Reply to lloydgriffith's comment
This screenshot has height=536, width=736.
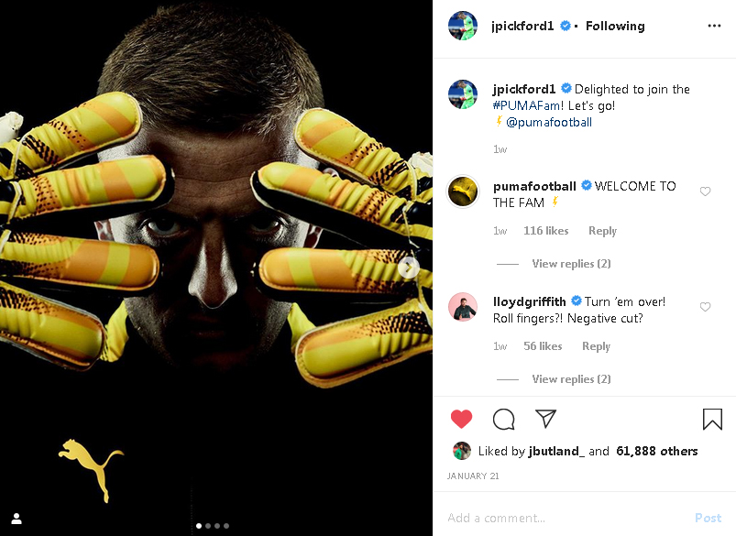pyautogui.click(x=596, y=346)
